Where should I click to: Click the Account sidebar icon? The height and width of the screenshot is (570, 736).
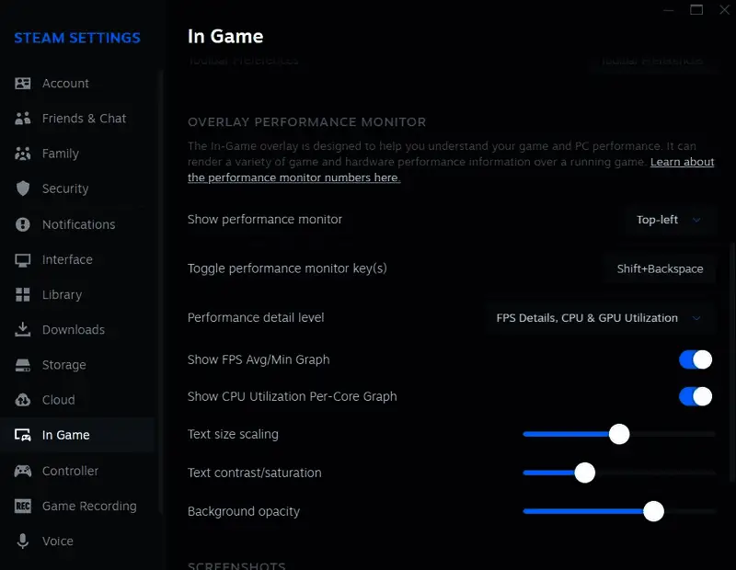click(x=23, y=84)
